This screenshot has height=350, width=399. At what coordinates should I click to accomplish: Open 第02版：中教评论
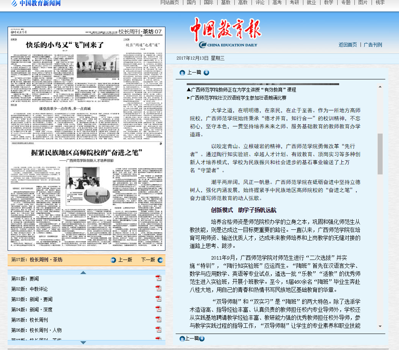point(29,289)
